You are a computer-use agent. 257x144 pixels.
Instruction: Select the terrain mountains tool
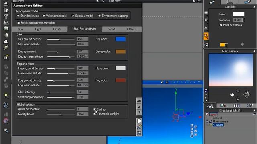click(x=6, y=22)
